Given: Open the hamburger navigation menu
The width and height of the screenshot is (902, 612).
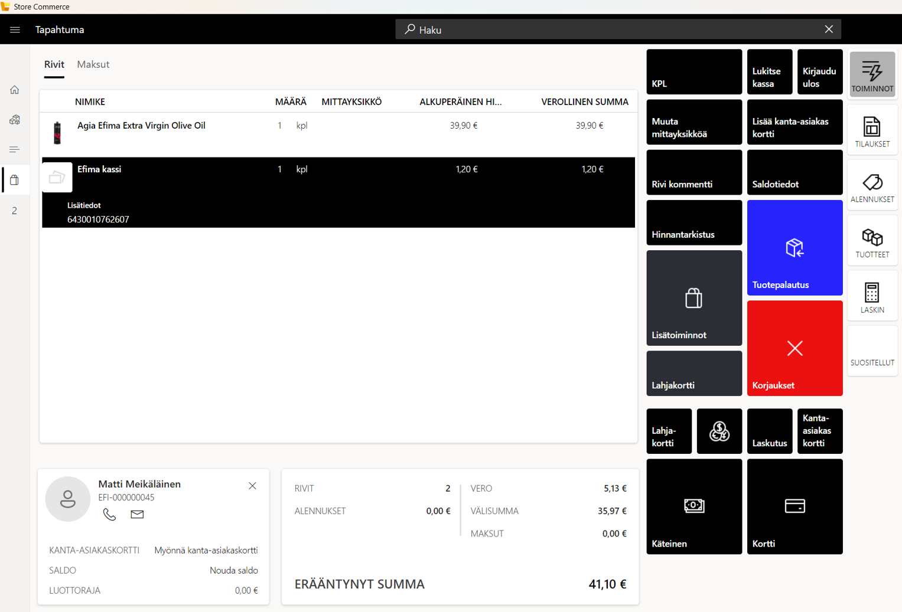Looking at the screenshot, I should click(15, 30).
